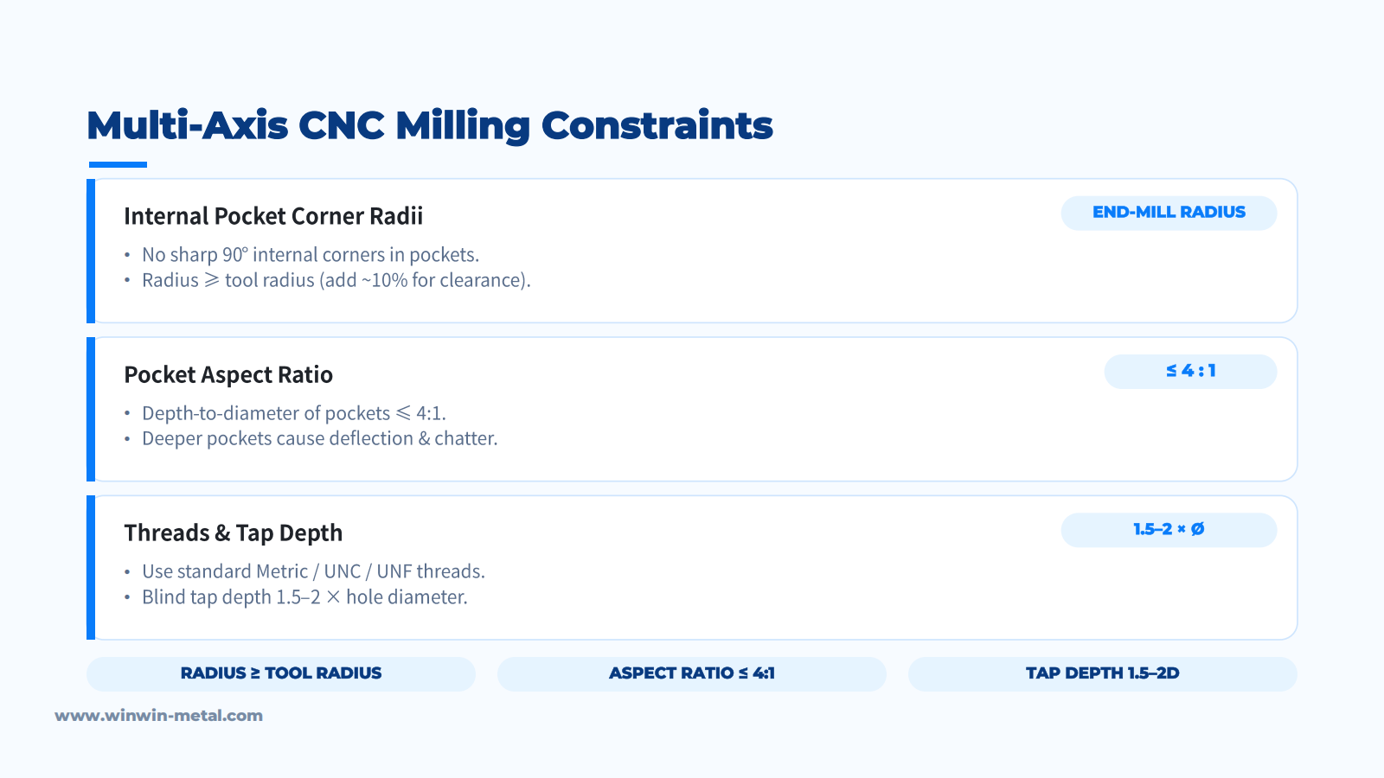The height and width of the screenshot is (778, 1384).
Task: Click the 'No sharp 90° internal corners' bullet
Action: click(311, 255)
